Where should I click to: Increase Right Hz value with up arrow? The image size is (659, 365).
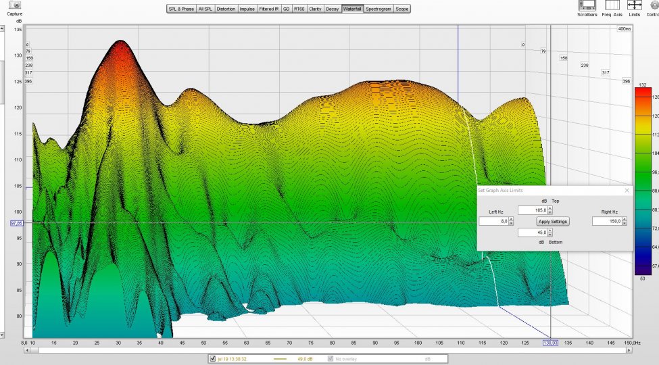625,219
